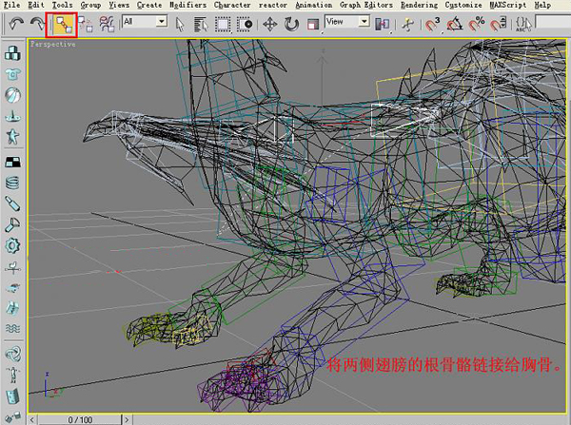The width and height of the screenshot is (571, 425).
Task: Click the named selection sets input field
Action: pyautogui.click(x=553, y=22)
